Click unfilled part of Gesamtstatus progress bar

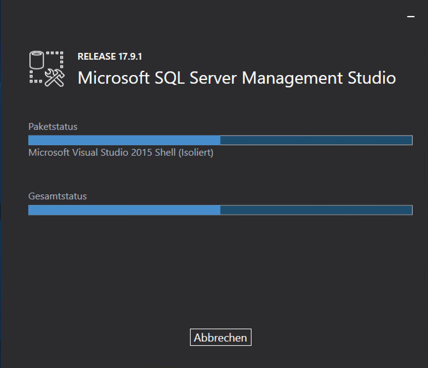pos(316,210)
